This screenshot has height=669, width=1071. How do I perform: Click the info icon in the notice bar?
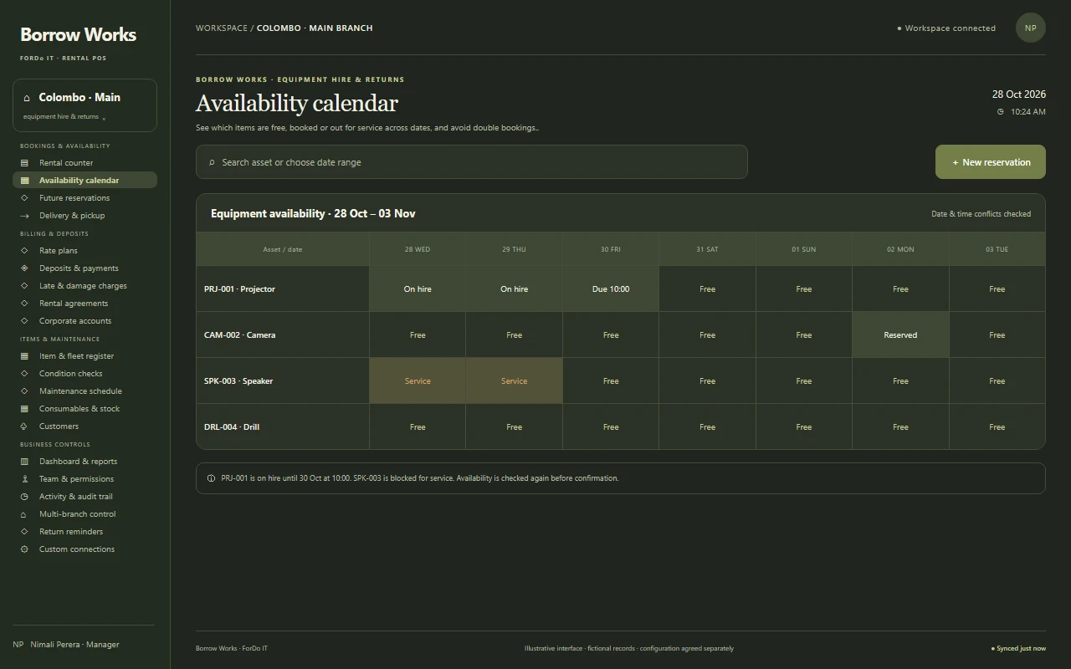(211, 478)
